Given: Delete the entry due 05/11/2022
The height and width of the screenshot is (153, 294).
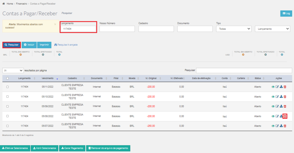Looking at the screenshot, I should [x=285, y=87].
